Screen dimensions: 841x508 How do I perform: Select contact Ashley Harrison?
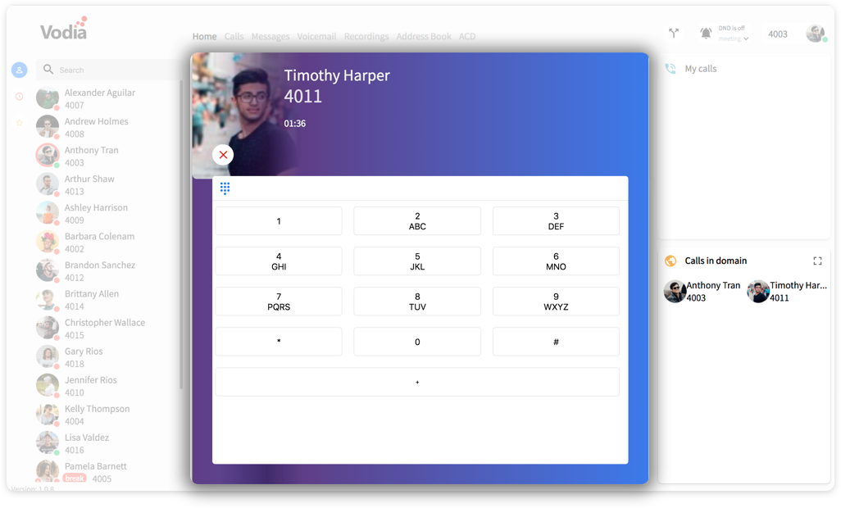(107, 214)
